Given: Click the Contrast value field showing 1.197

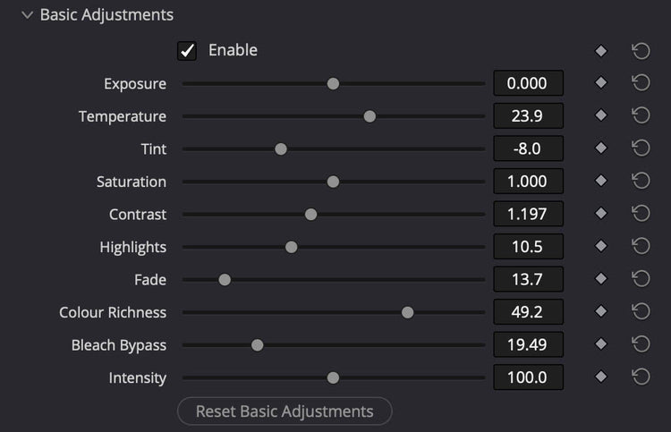Looking at the screenshot, I should [528, 214].
